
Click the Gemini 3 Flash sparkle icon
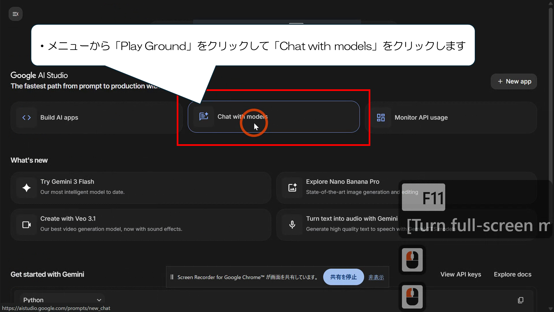click(27, 188)
